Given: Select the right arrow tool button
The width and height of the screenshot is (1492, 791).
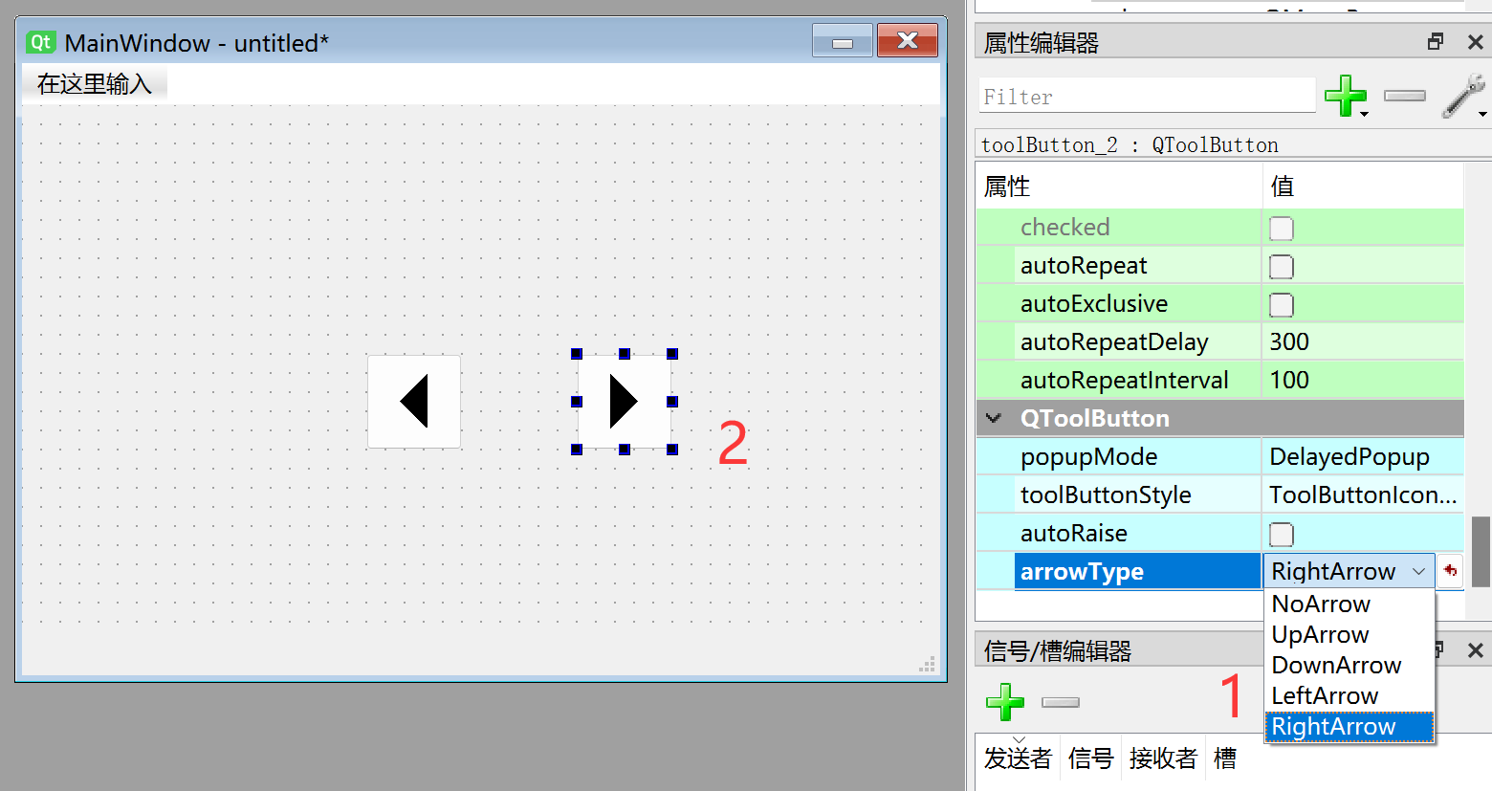Looking at the screenshot, I should [625, 402].
